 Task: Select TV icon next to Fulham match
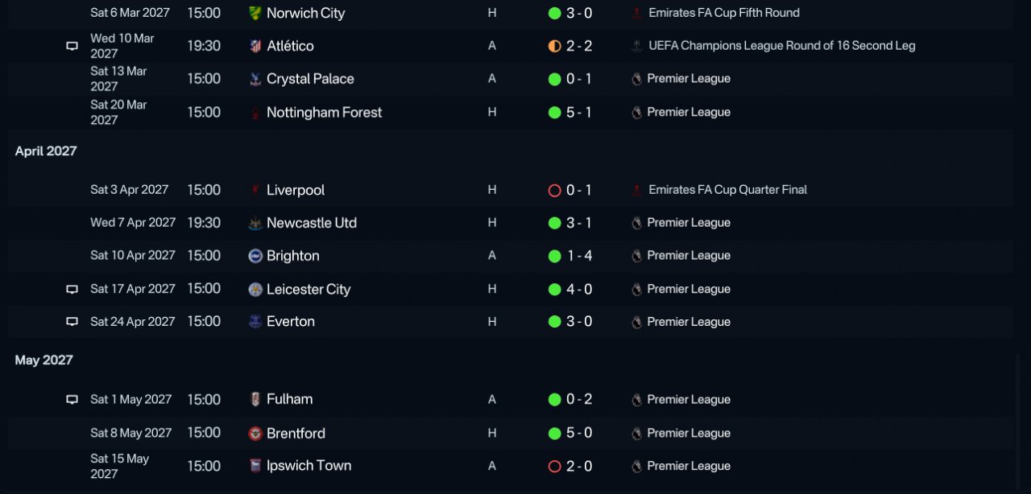click(x=72, y=399)
